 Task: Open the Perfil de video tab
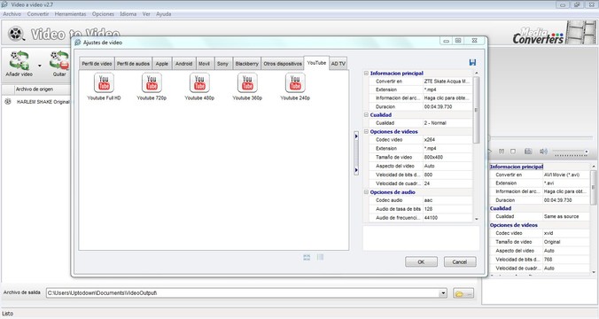click(x=97, y=64)
